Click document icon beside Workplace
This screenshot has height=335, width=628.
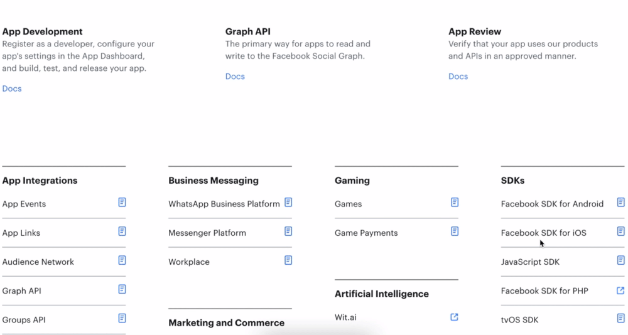click(288, 260)
